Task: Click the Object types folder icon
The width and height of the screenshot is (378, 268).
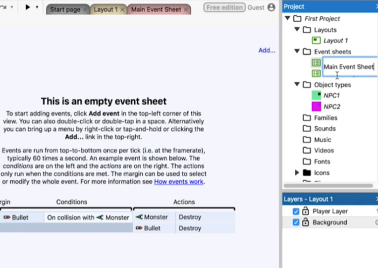Action: click(307, 85)
